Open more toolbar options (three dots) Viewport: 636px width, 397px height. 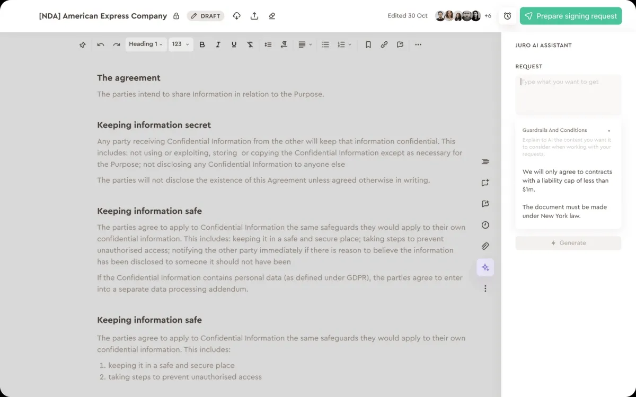coord(418,45)
